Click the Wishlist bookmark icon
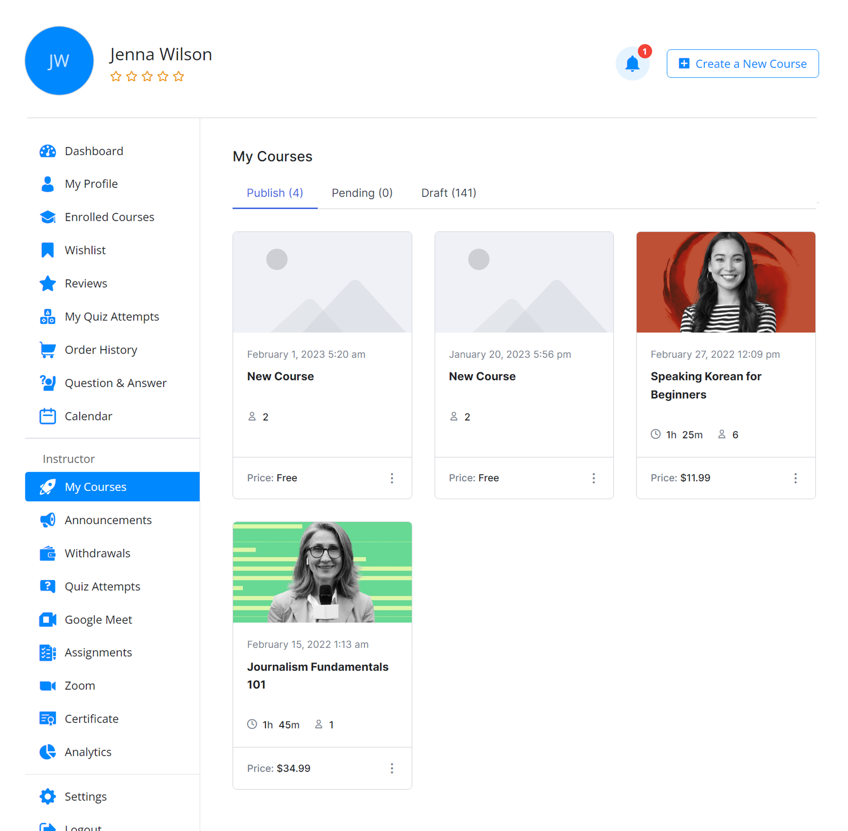 pyautogui.click(x=47, y=250)
